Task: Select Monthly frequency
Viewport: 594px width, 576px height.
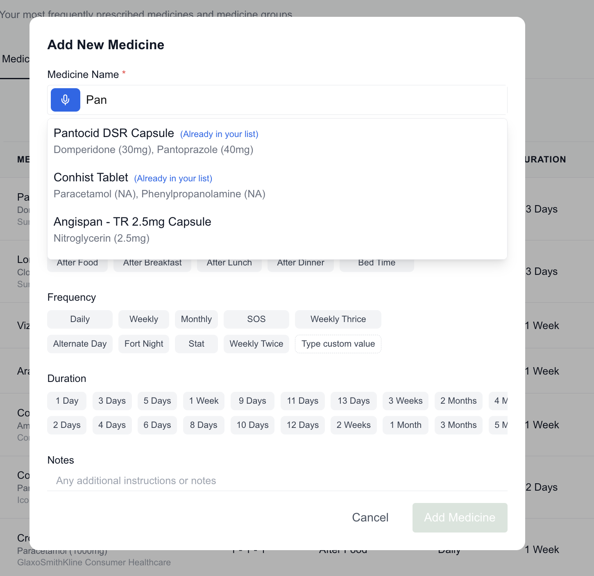Action: point(196,319)
